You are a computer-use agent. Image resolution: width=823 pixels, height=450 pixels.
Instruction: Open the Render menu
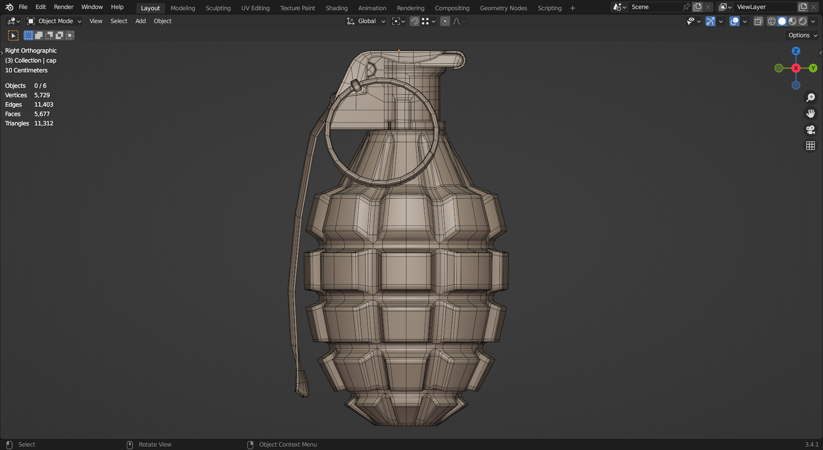(63, 7)
